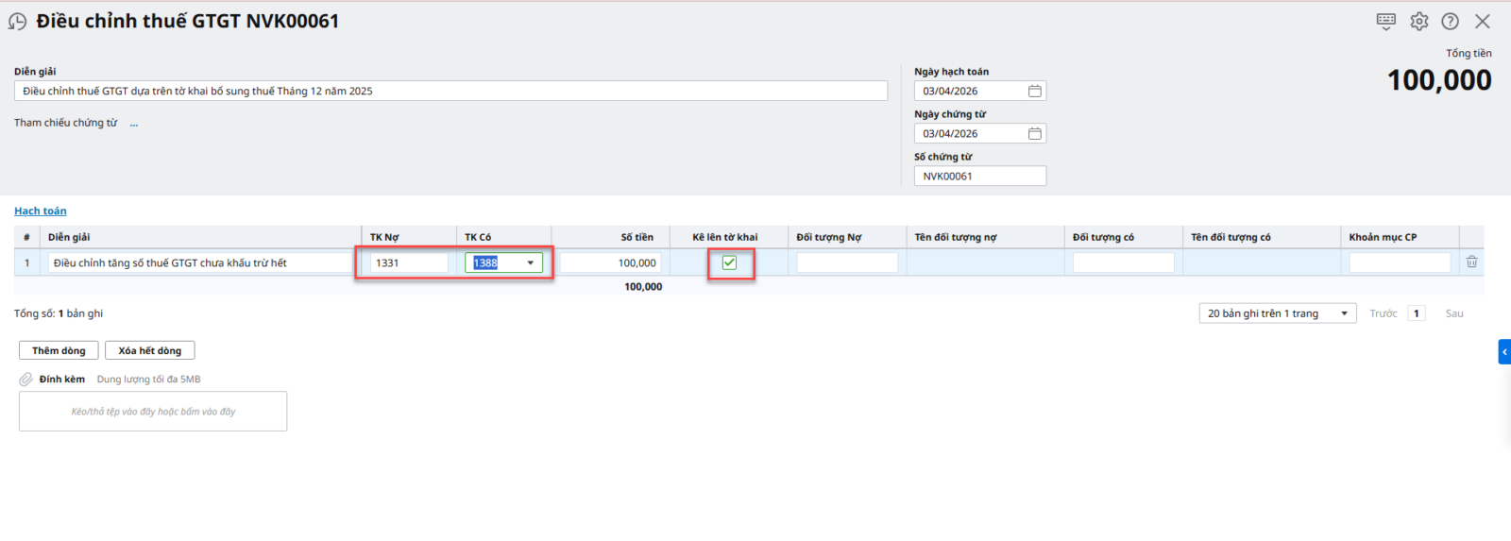Select the Hạch toán tab
This screenshot has height=541, width=1511.
tap(41, 211)
